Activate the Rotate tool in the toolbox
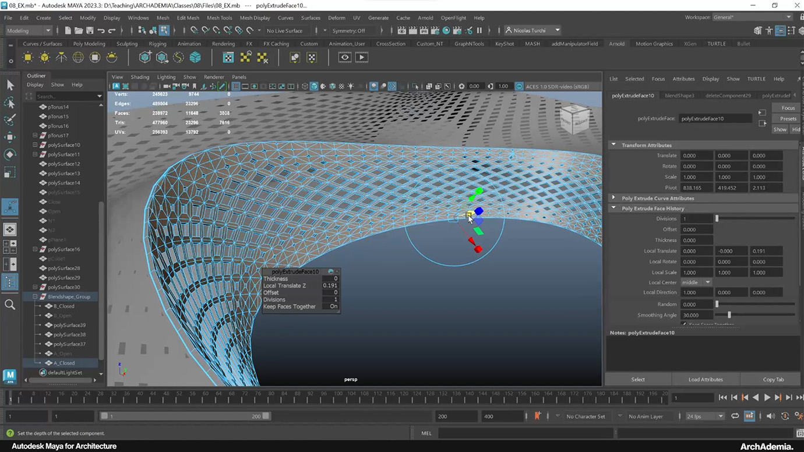804x452 pixels. click(10, 154)
